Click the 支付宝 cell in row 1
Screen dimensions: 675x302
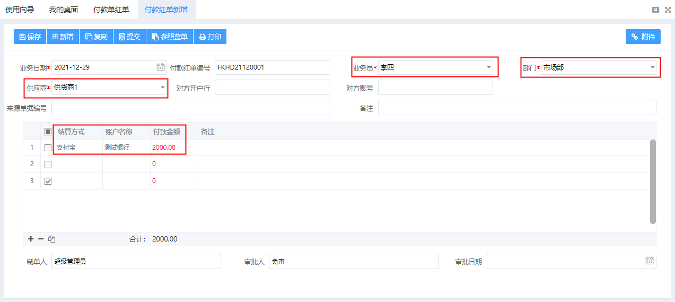pyautogui.click(x=78, y=148)
